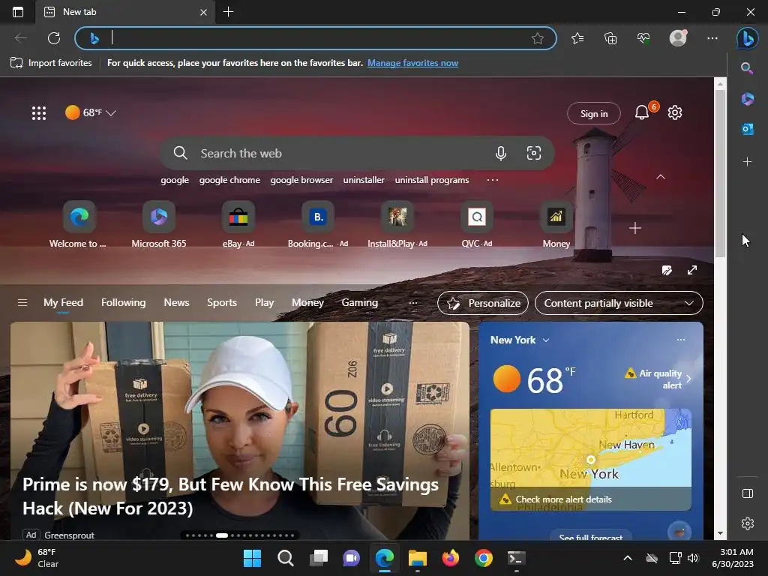This screenshot has height=576, width=768.
Task: Open the app launcher grid
Action: [39, 113]
